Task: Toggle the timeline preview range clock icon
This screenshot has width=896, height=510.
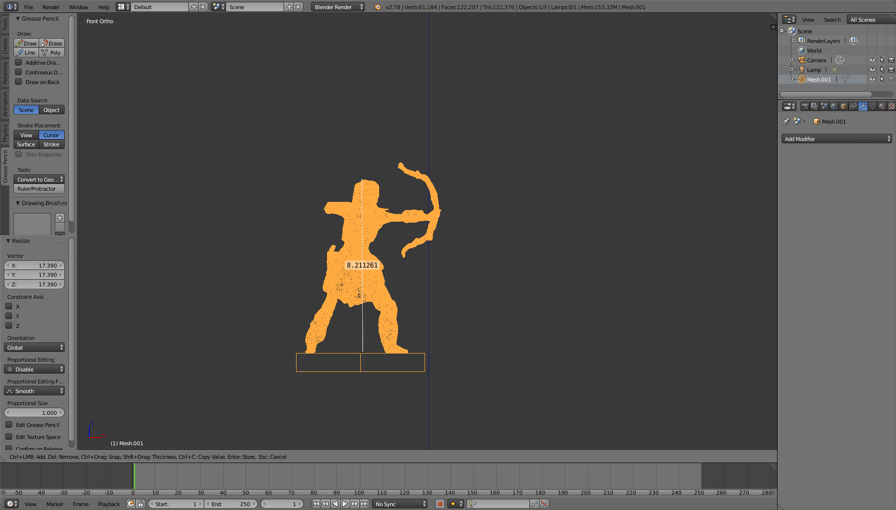Action: point(131,504)
